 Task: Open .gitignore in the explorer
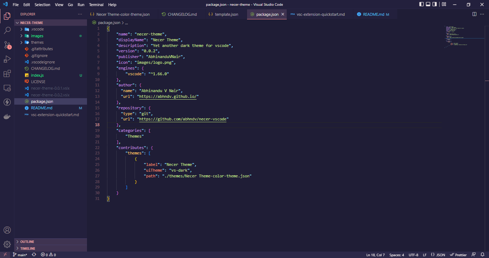[x=50, y=56]
